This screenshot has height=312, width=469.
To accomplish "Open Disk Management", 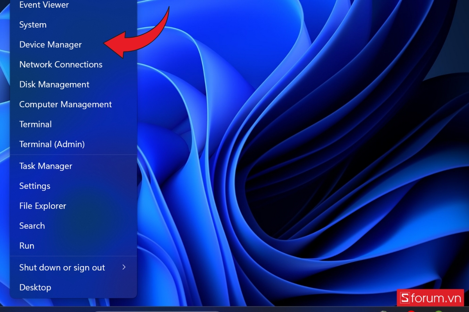I will (54, 85).
